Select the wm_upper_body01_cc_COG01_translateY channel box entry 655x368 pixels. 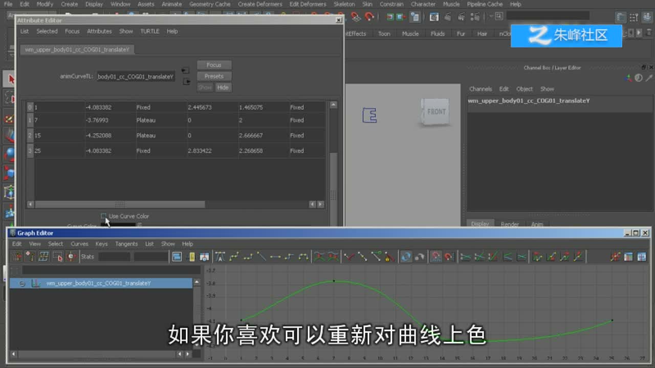tap(529, 101)
